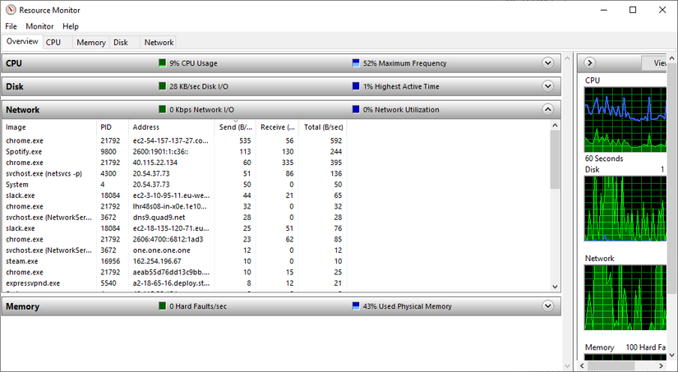Click the blue Maximum Frequency indicator square
Viewport: 678px width, 372px height.
click(356, 63)
